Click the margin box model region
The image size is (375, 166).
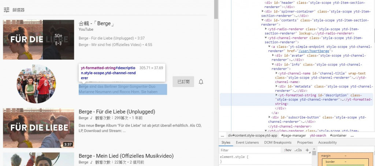pos(326,156)
